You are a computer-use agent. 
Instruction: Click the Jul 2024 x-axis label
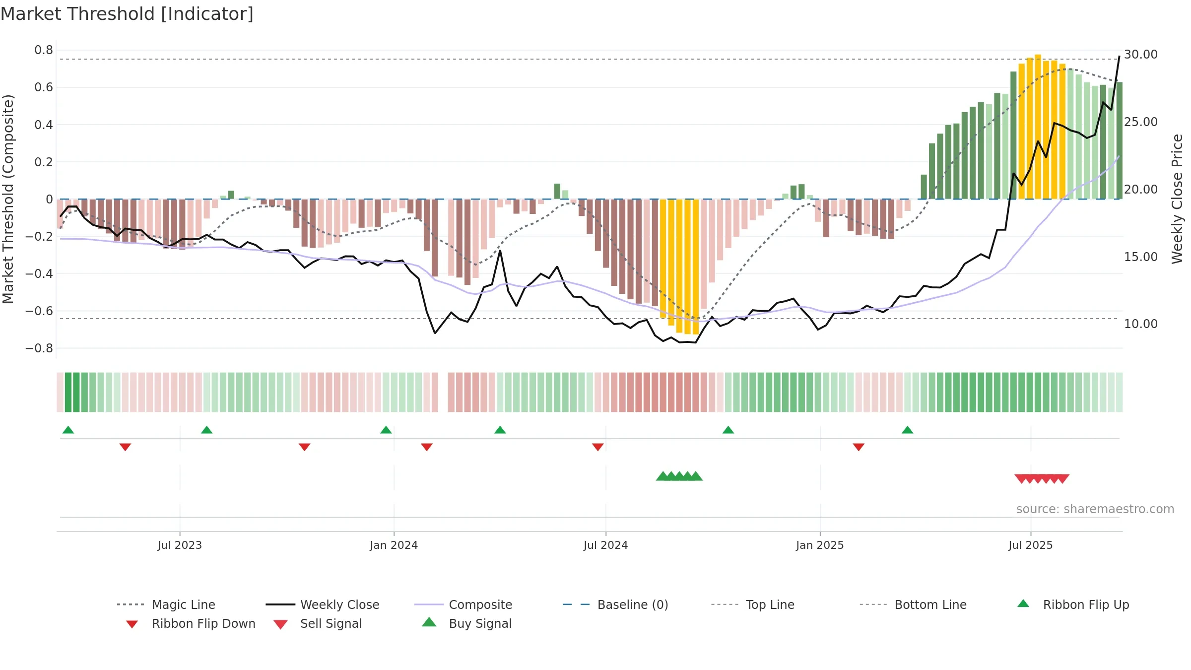click(606, 545)
